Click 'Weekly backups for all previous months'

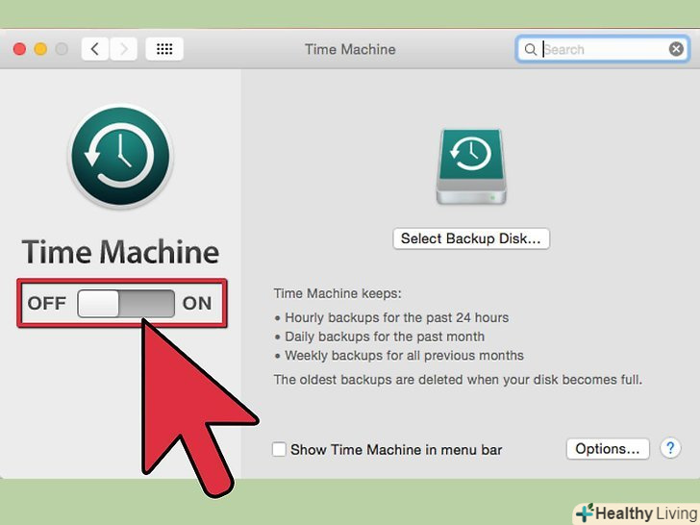[x=405, y=356]
